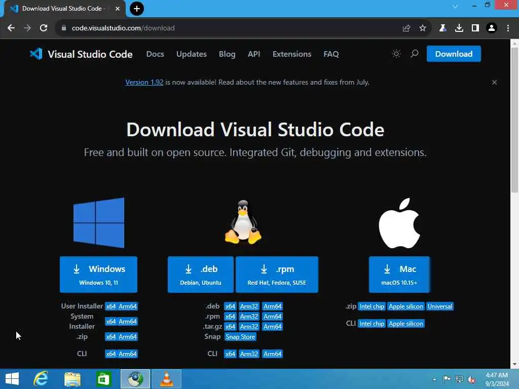The width and height of the screenshot is (519, 389).
Task: Click the Linux penguin image
Action: [x=243, y=222]
